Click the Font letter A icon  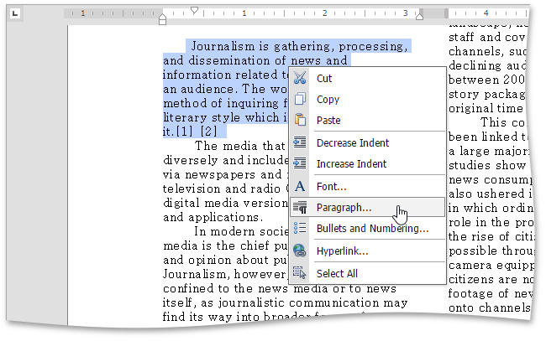coord(300,187)
